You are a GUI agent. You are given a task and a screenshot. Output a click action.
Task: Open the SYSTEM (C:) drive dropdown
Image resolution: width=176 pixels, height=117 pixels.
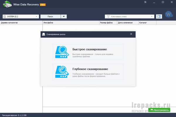point(21,16)
